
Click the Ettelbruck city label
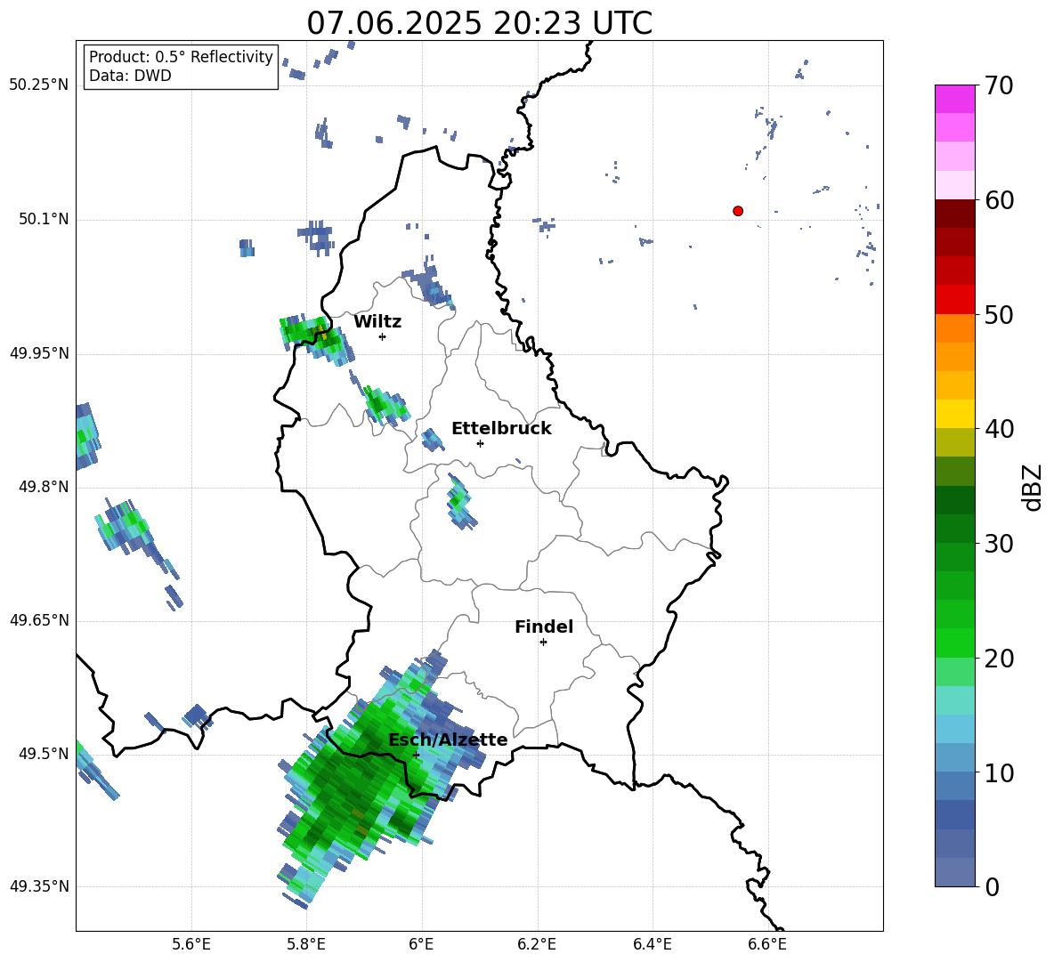501,429
